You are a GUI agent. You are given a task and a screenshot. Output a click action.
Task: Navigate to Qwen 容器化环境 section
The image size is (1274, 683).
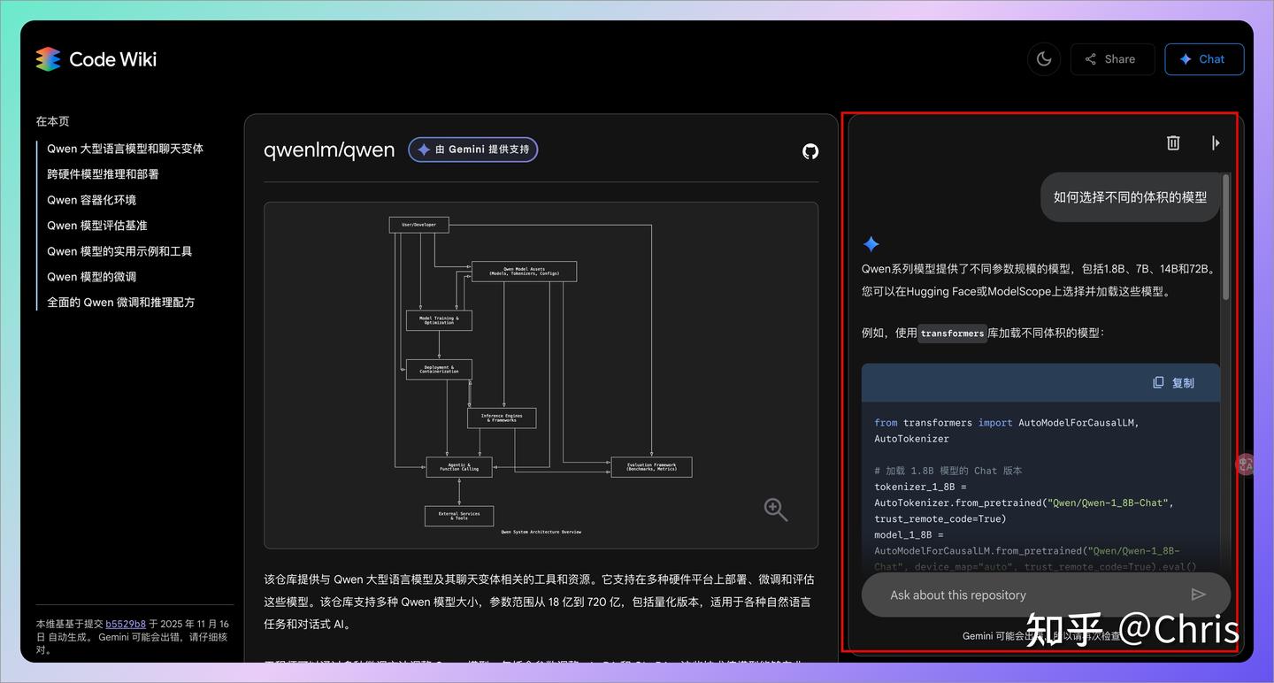coord(91,200)
